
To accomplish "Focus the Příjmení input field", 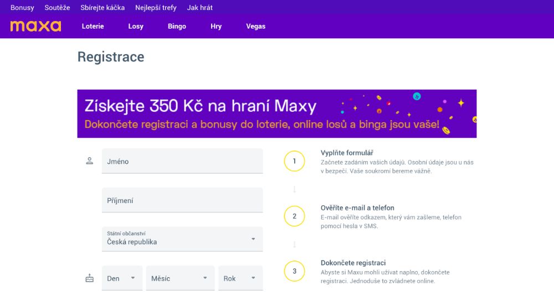I will (x=182, y=200).
